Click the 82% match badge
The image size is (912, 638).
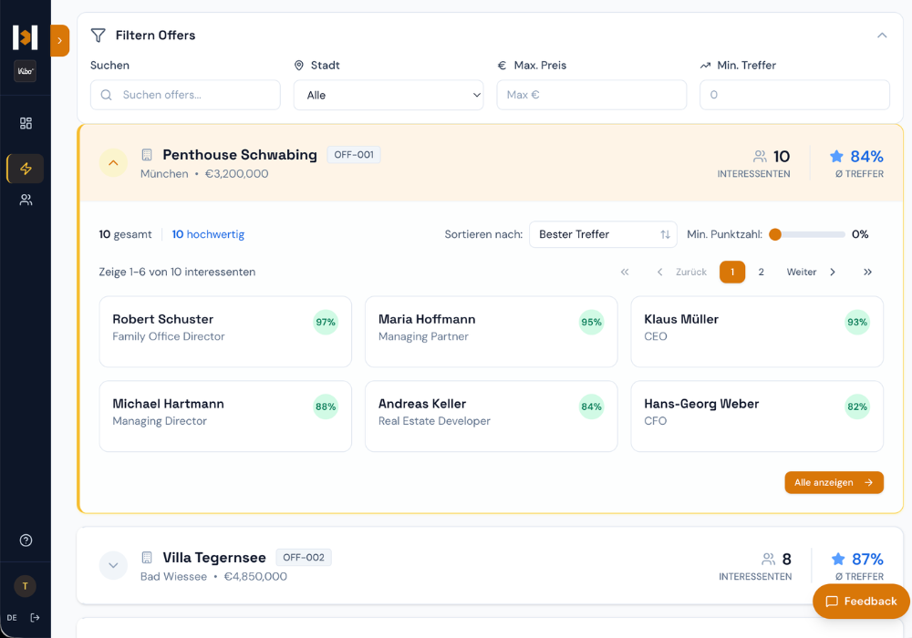[x=857, y=406]
